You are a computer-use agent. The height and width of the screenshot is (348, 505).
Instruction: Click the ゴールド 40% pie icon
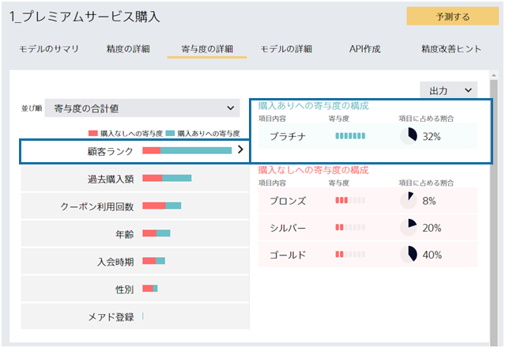[x=409, y=255]
